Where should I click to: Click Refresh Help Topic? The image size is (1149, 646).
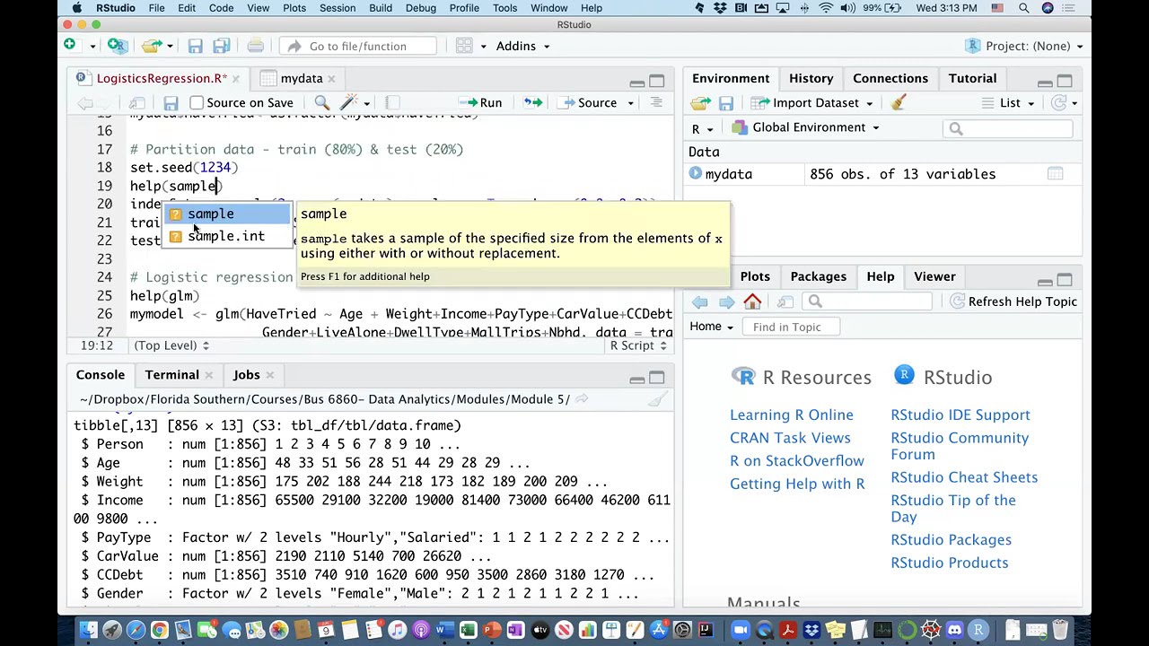[1013, 301]
